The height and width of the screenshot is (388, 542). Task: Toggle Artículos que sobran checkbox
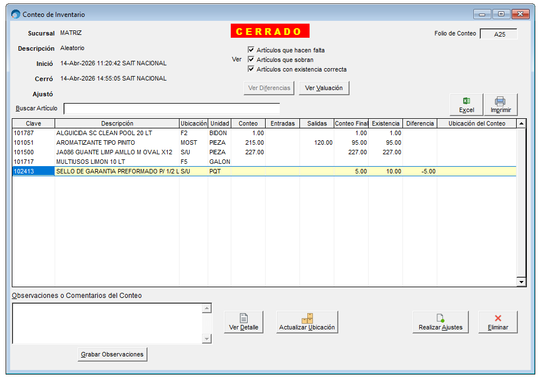coord(251,60)
